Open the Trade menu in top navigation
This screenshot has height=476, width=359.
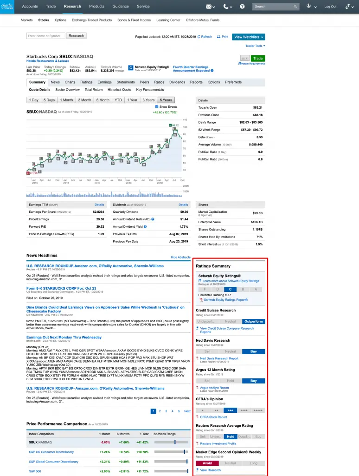click(x=51, y=7)
